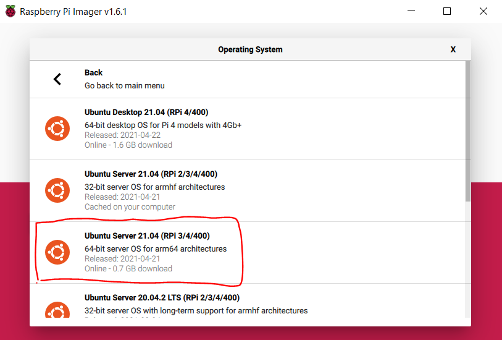Click the Ubuntu logo for 64-bit arm64 Server

click(x=57, y=252)
